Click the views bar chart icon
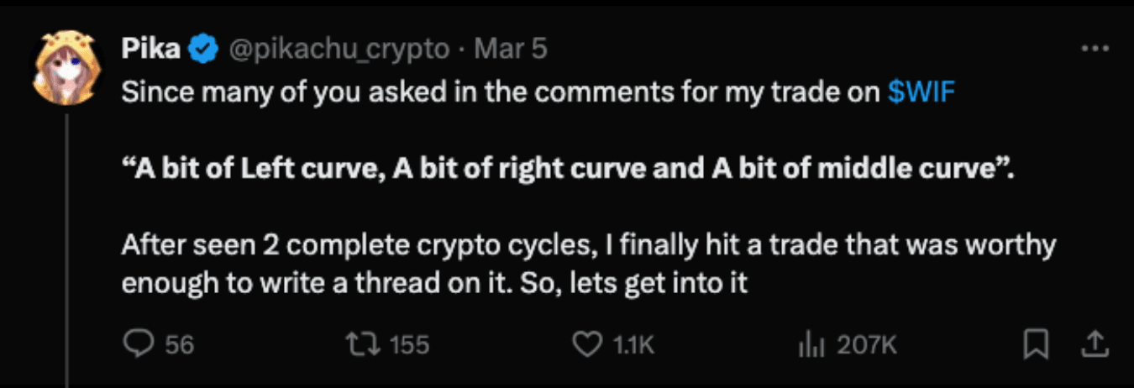The width and height of the screenshot is (1134, 388). [x=810, y=343]
